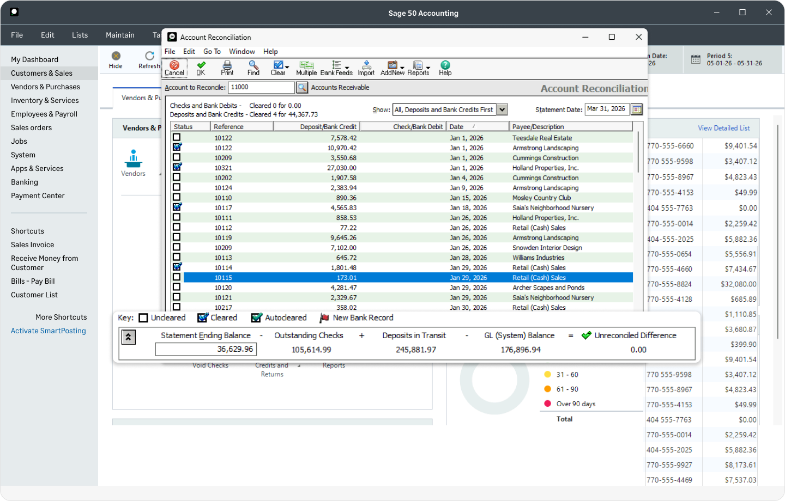
Task: Click the calendar icon beside Period 5
Action: point(696,59)
